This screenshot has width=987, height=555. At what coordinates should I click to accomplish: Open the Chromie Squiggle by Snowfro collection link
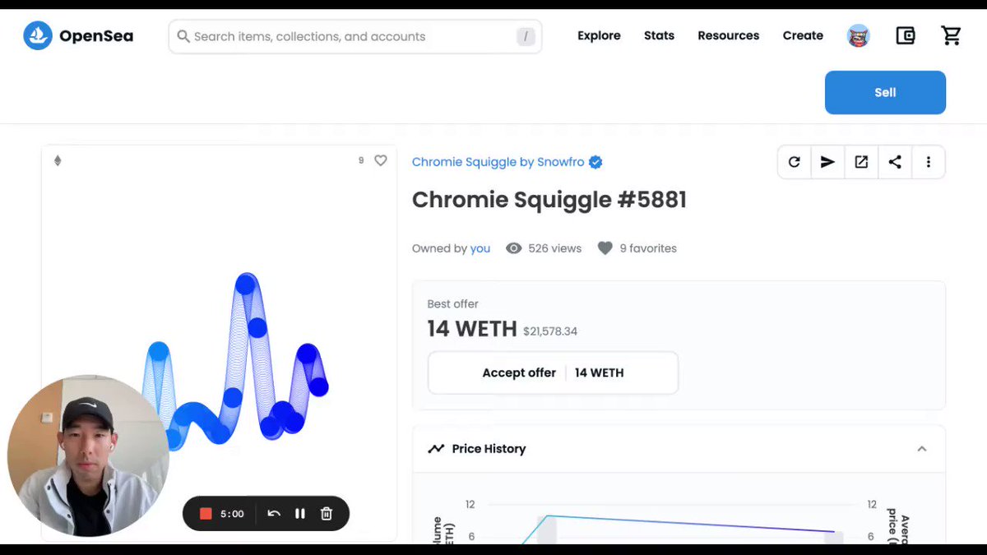click(x=498, y=162)
